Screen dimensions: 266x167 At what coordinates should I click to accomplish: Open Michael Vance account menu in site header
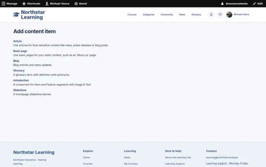pyautogui.click(x=238, y=14)
